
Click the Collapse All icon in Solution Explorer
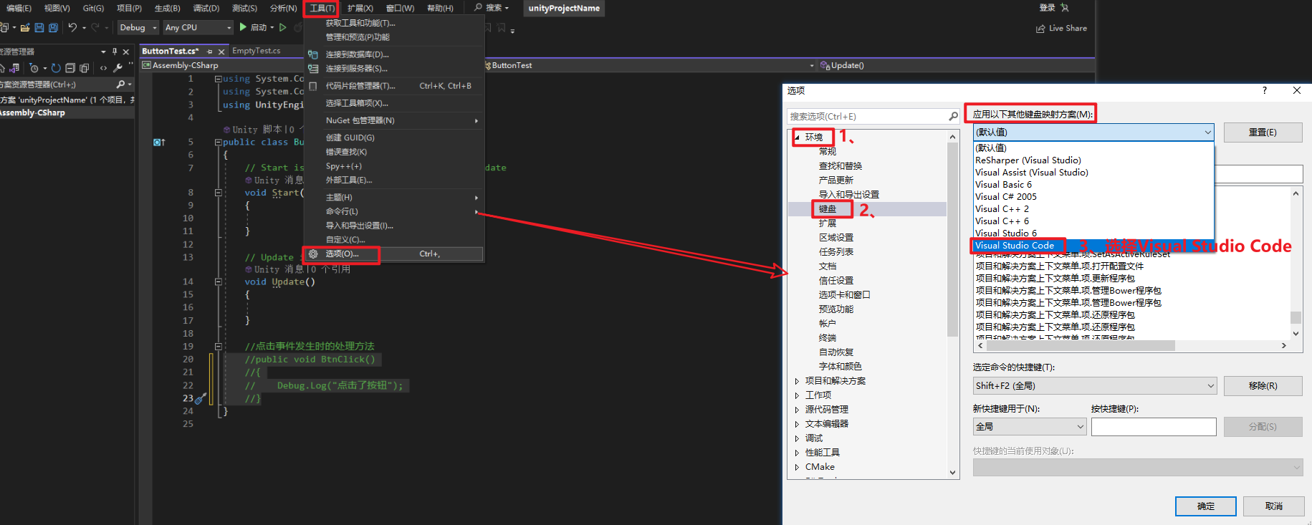pyautogui.click(x=70, y=68)
